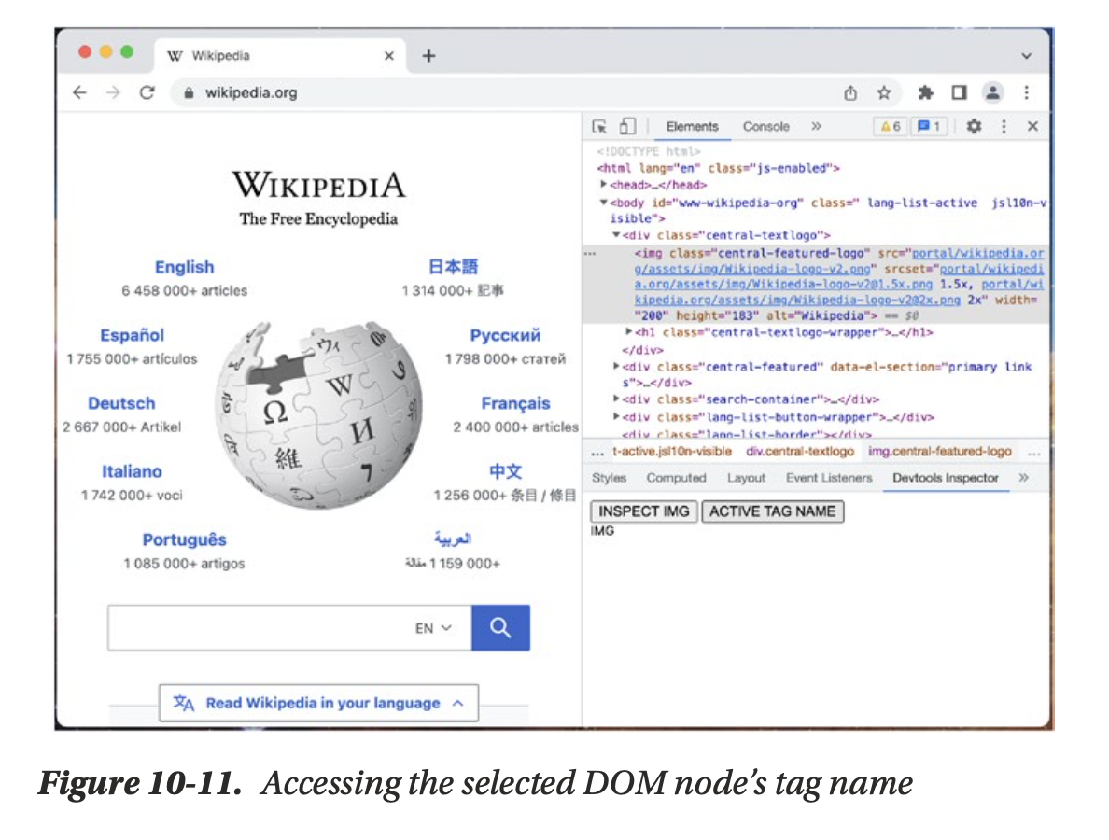1109x840 pixels.
Task: Share page via share icon
Action: tap(850, 92)
